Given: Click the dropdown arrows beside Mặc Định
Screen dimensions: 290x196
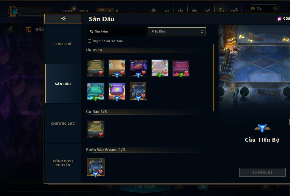Looking at the screenshot, I should (x=202, y=32).
